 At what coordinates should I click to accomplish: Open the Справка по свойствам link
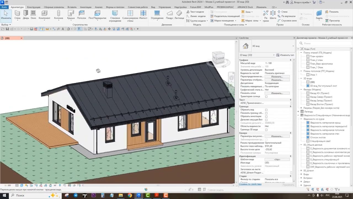[x=250, y=184]
